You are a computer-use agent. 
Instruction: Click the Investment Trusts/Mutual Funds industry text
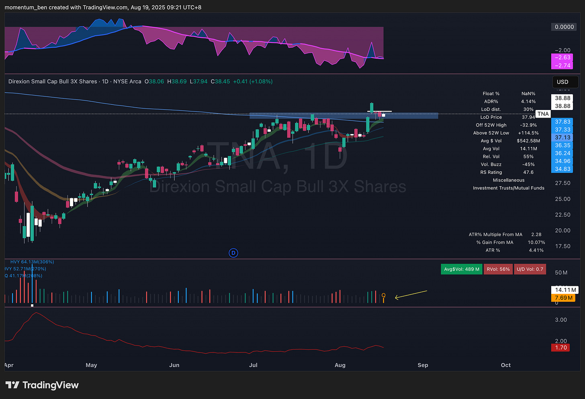click(509, 188)
